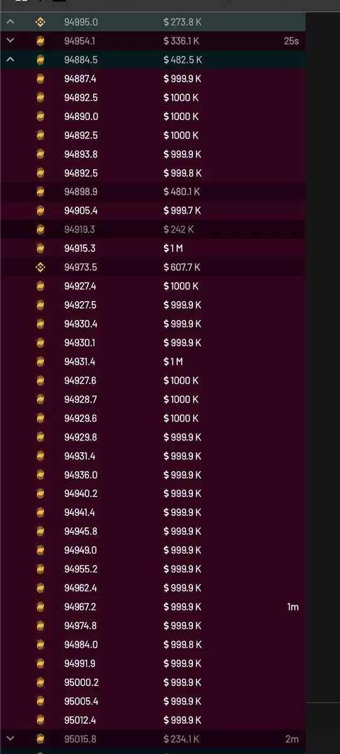Click the Binance icon on the 94995.0 row

pyautogui.click(x=40, y=22)
